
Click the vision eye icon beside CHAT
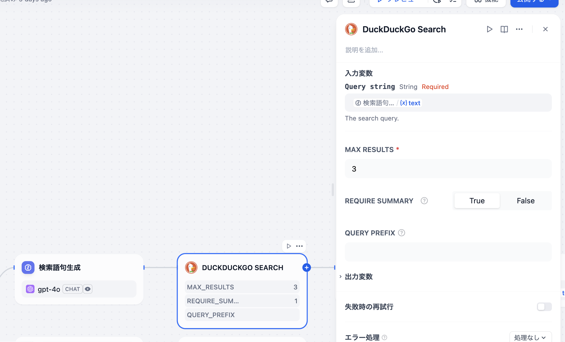[x=87, y=289]
